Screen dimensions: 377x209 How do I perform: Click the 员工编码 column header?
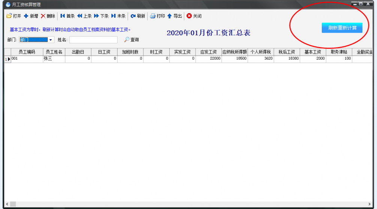[27, 52]
